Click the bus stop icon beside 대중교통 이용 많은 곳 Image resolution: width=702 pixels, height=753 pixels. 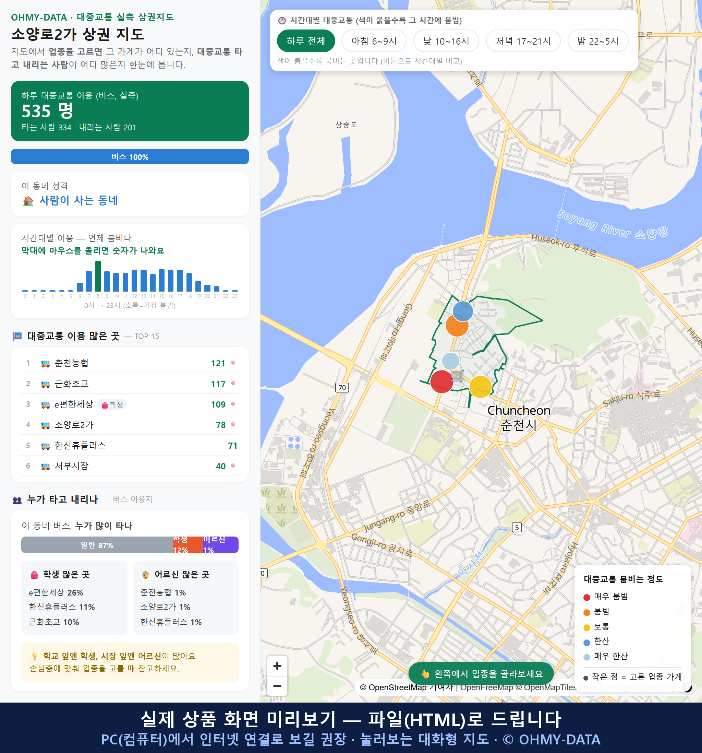[17, 336]
